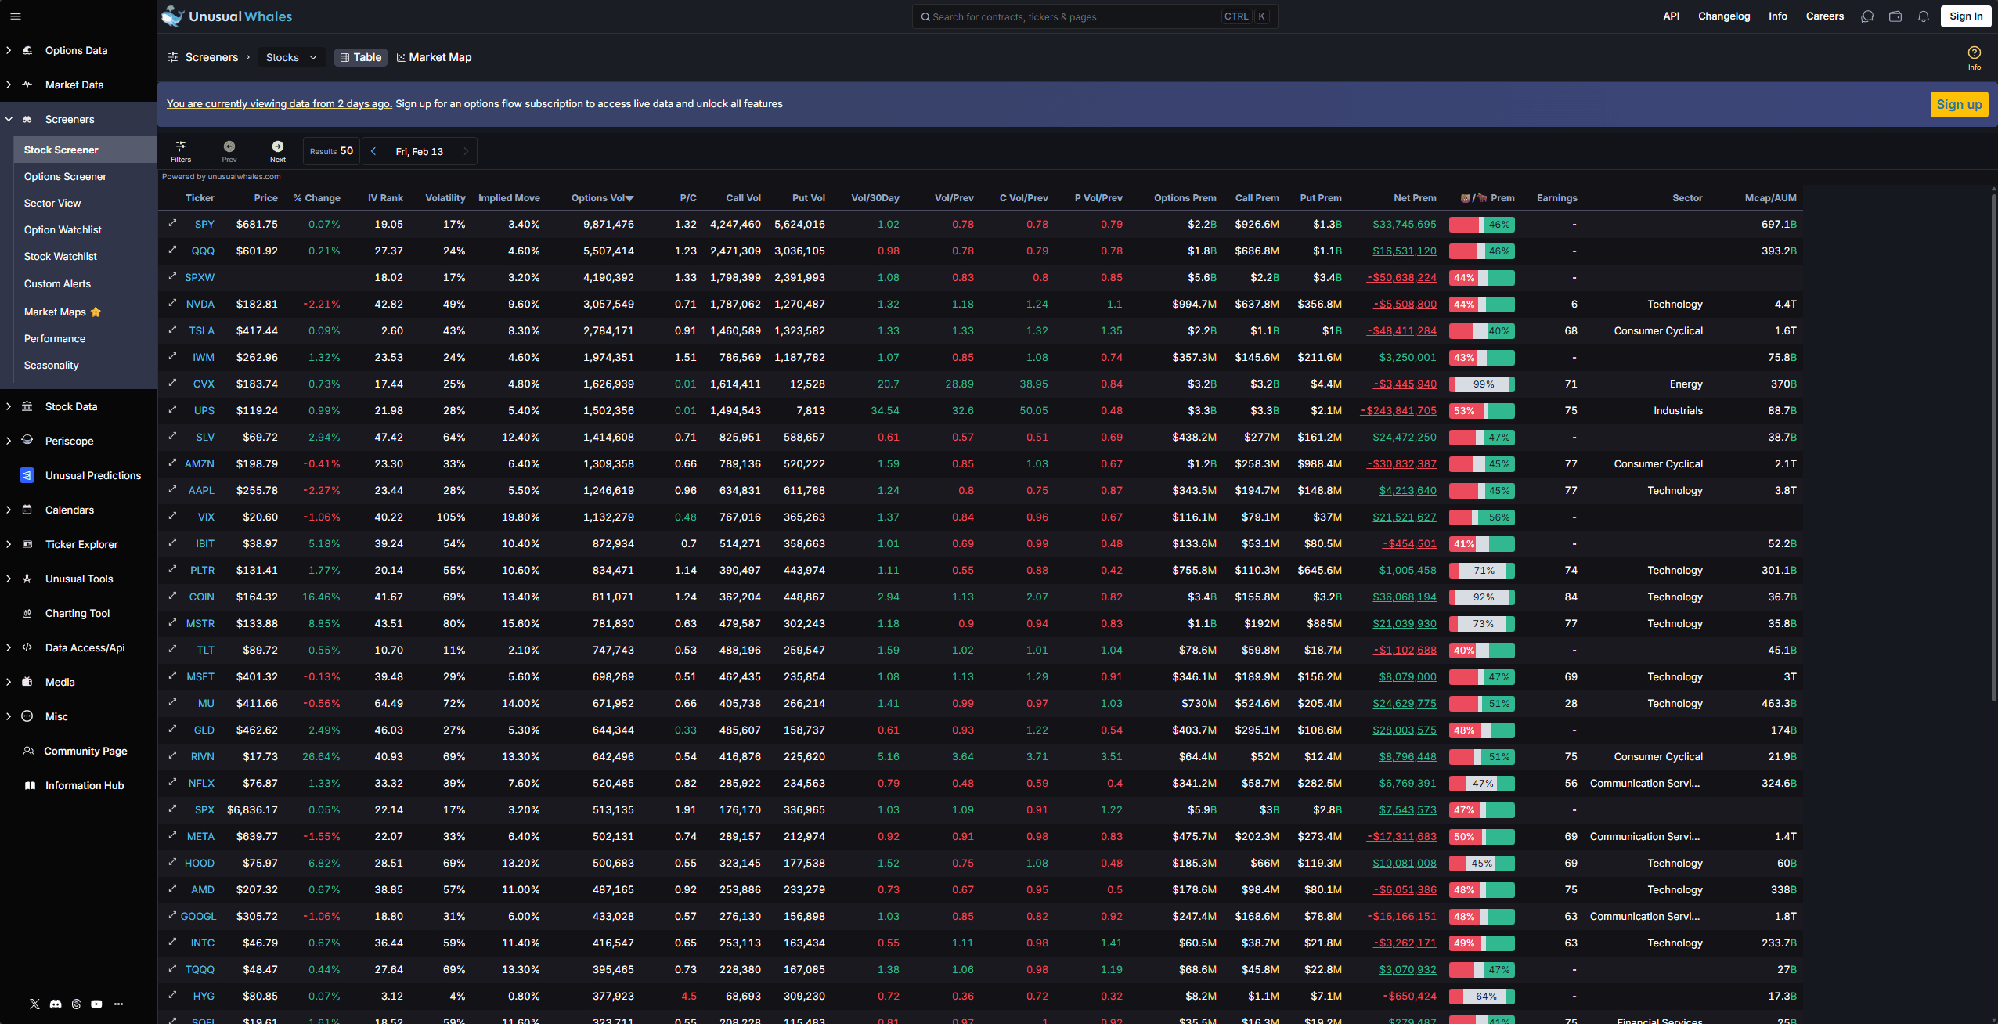Switch to Market Map view
1998x1024 pixels.
coord(435,57)
